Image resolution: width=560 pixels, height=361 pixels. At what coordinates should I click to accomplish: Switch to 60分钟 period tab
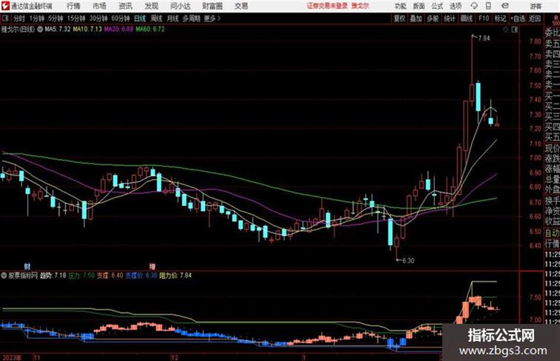click(120, 18)
